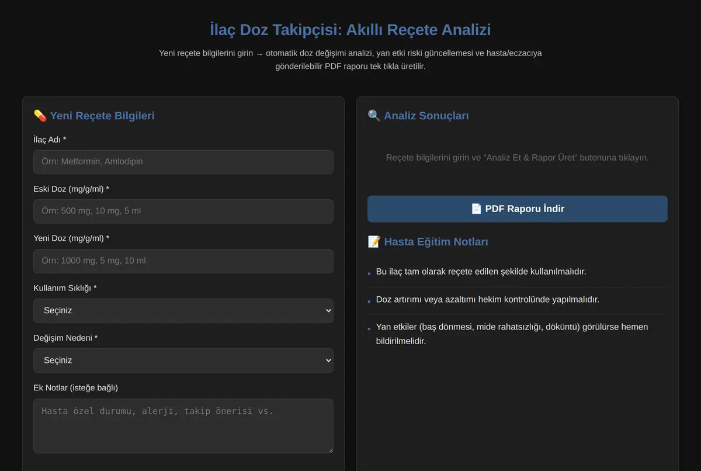Screen dimensions: 701x471
Task: Click note 'Bu ilaç tam olarak reçete edilen'
Action: point(481,272)
